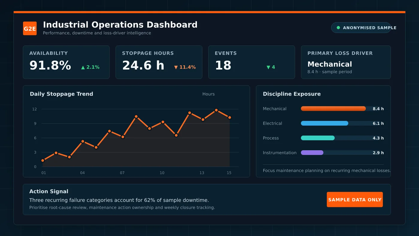This screenshot has width=419, height=236.
Task: Open the Availability 91.8% card
Action: coord(66,62)
